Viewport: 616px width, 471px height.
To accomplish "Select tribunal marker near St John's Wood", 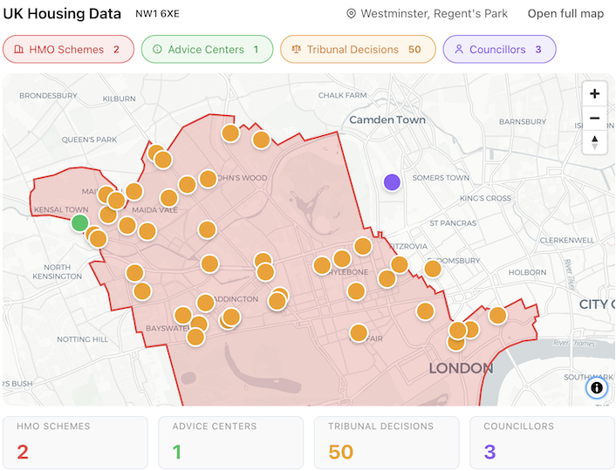I will pyautogui.click(x=208, y=179).
